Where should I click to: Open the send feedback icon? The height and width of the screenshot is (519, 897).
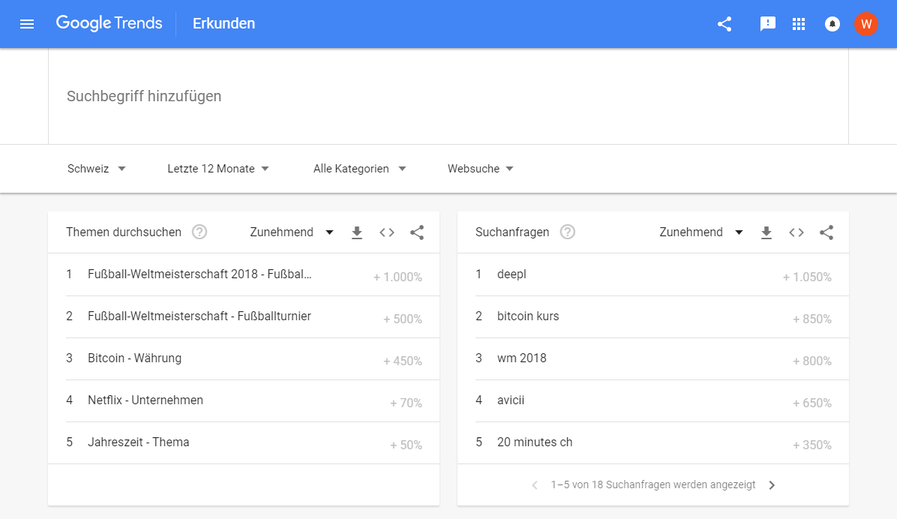[x=767, y=23]
